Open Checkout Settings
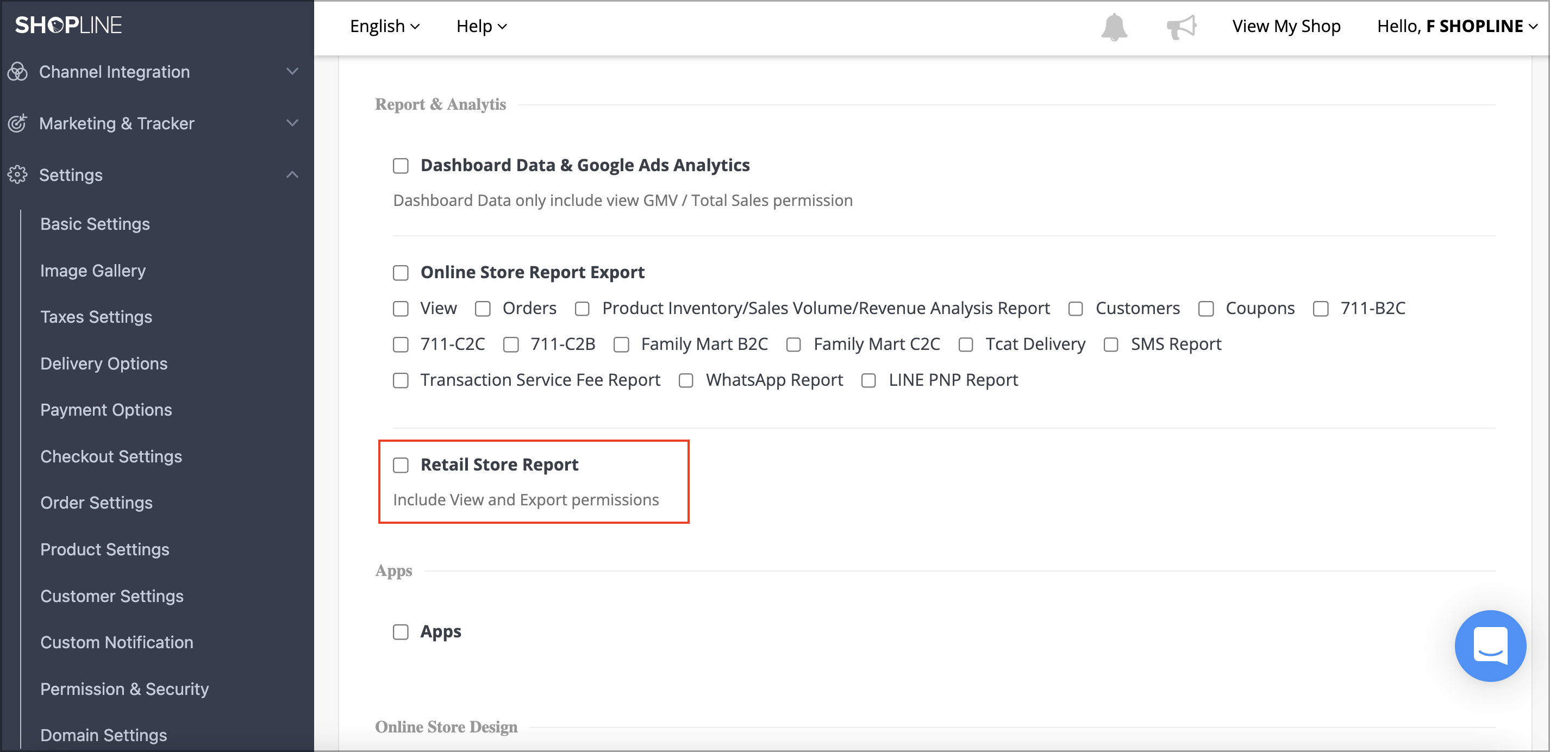 [x=111, y=456]
